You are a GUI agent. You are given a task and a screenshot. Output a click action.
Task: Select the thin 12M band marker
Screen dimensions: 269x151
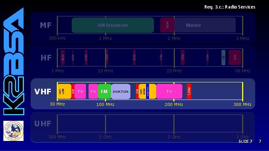pos(207,57)
